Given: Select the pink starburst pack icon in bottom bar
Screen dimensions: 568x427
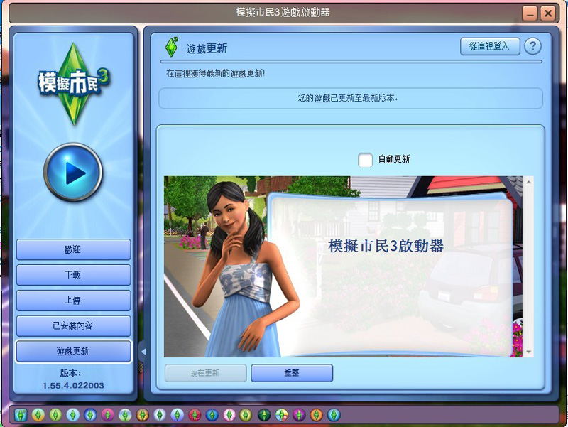Looking at the screenshot, I should click(x=229, y=415).
